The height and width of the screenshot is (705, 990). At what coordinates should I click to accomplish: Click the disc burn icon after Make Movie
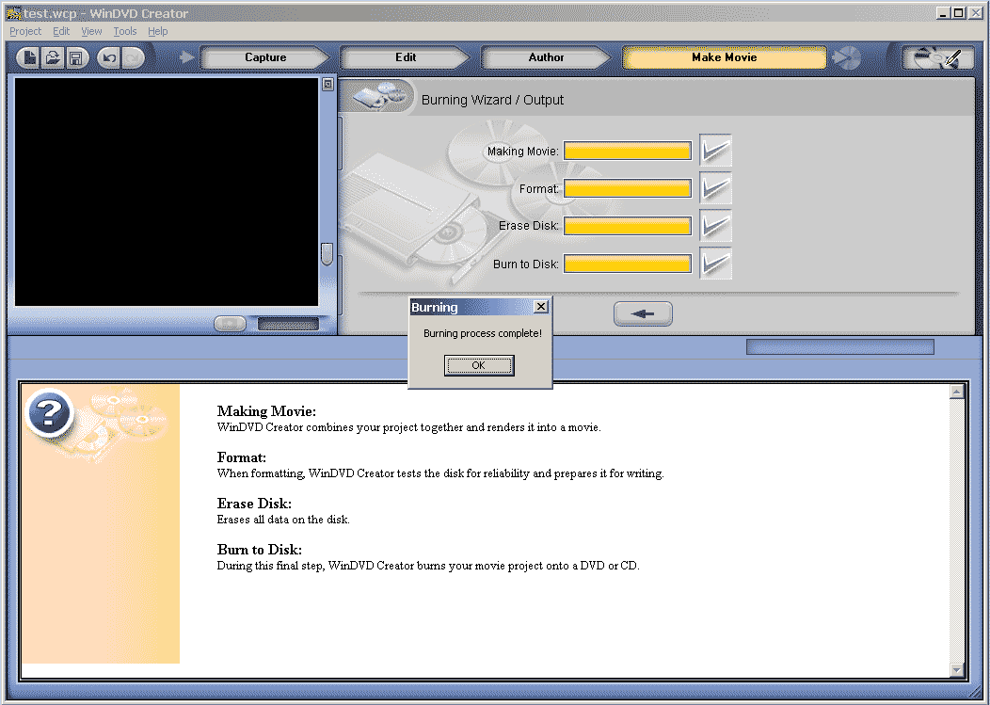(846, 57)
